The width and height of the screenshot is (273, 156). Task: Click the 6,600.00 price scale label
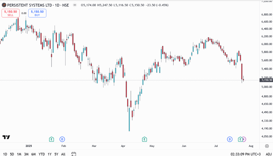(x=267, y=22)
